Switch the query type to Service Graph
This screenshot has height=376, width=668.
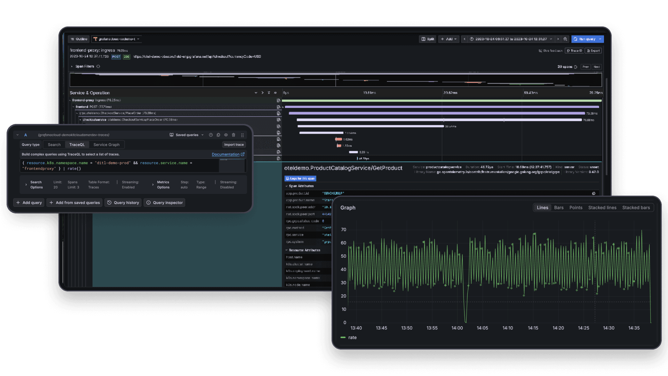coord(106,145)
